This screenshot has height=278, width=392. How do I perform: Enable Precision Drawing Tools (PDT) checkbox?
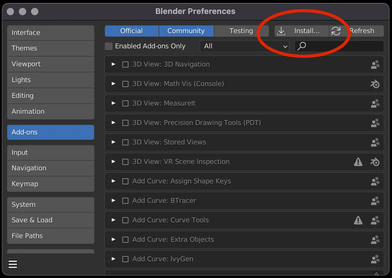[x=125, y=123]
